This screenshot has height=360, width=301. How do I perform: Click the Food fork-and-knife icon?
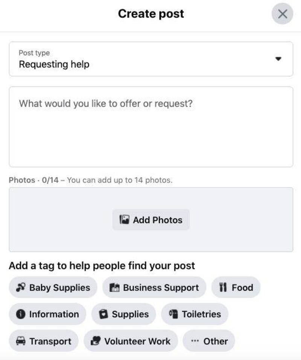(x=223, y=288)
